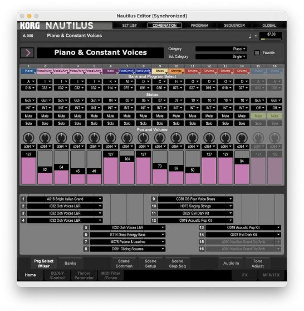Open the INT status dropdown on timbre 3
Screen dimensions: 304x311
pos(61,108)
